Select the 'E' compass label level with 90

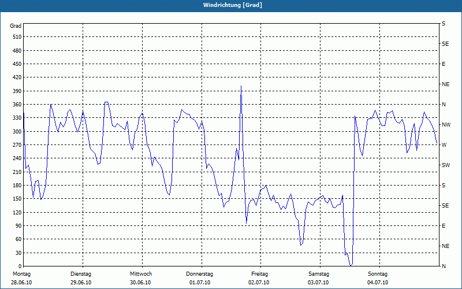click(444, 226)
